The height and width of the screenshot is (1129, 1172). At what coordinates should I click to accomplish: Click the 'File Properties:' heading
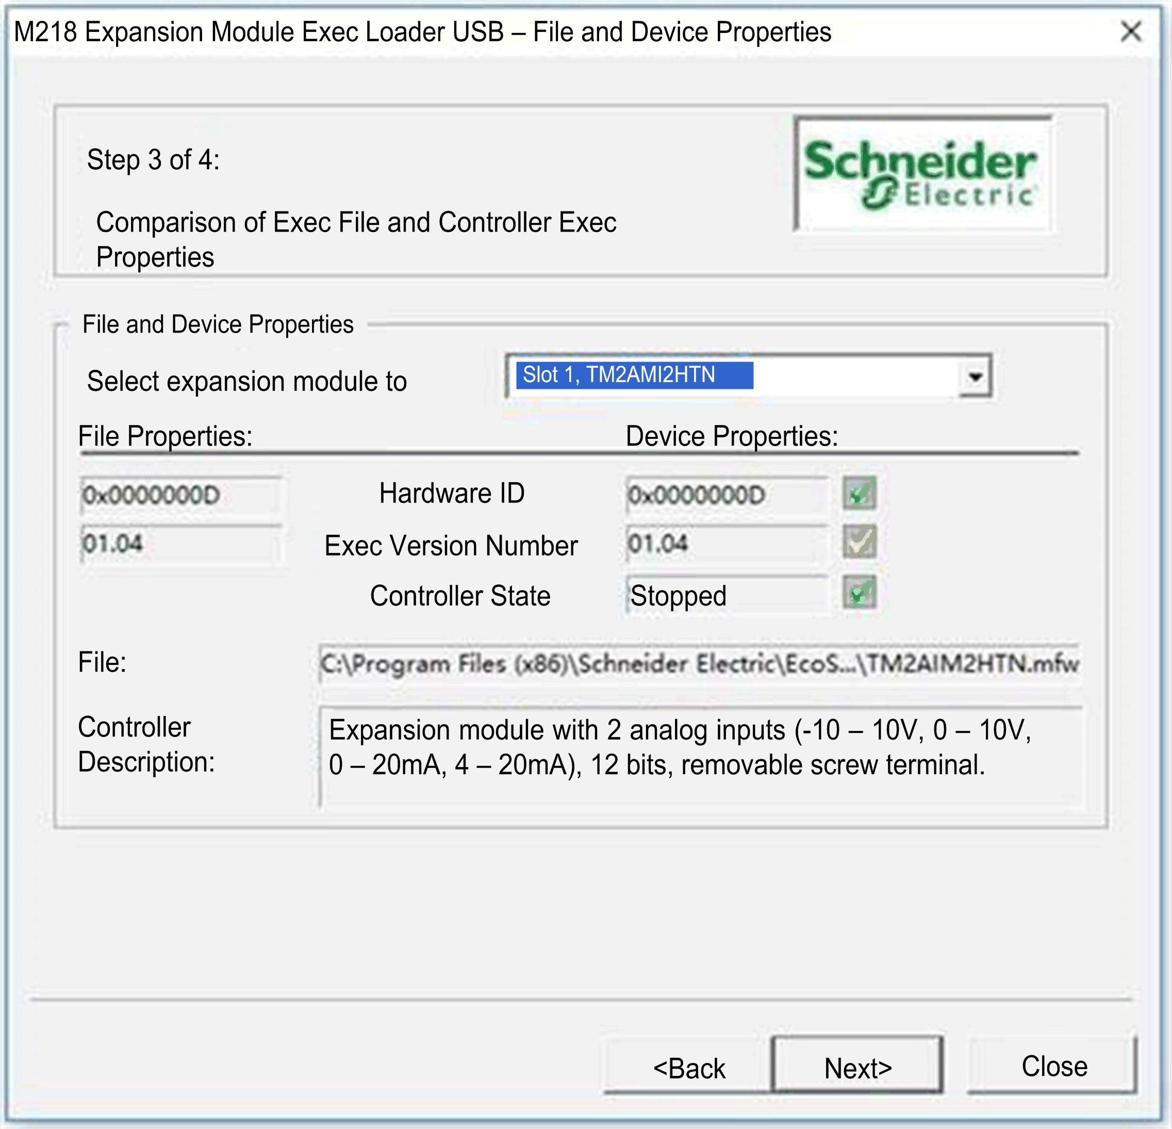coord(165,436)
